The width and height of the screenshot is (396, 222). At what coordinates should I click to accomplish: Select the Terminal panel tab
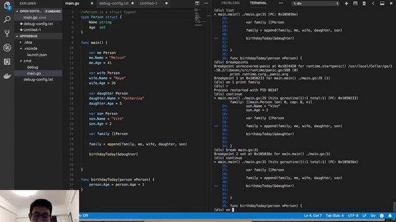click(258, 3)
